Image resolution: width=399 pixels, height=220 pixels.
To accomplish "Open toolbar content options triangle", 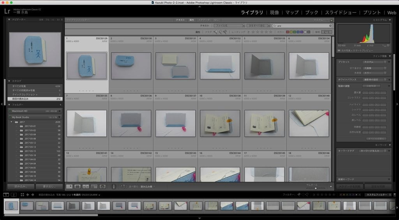I will click(x=331, y=186).
